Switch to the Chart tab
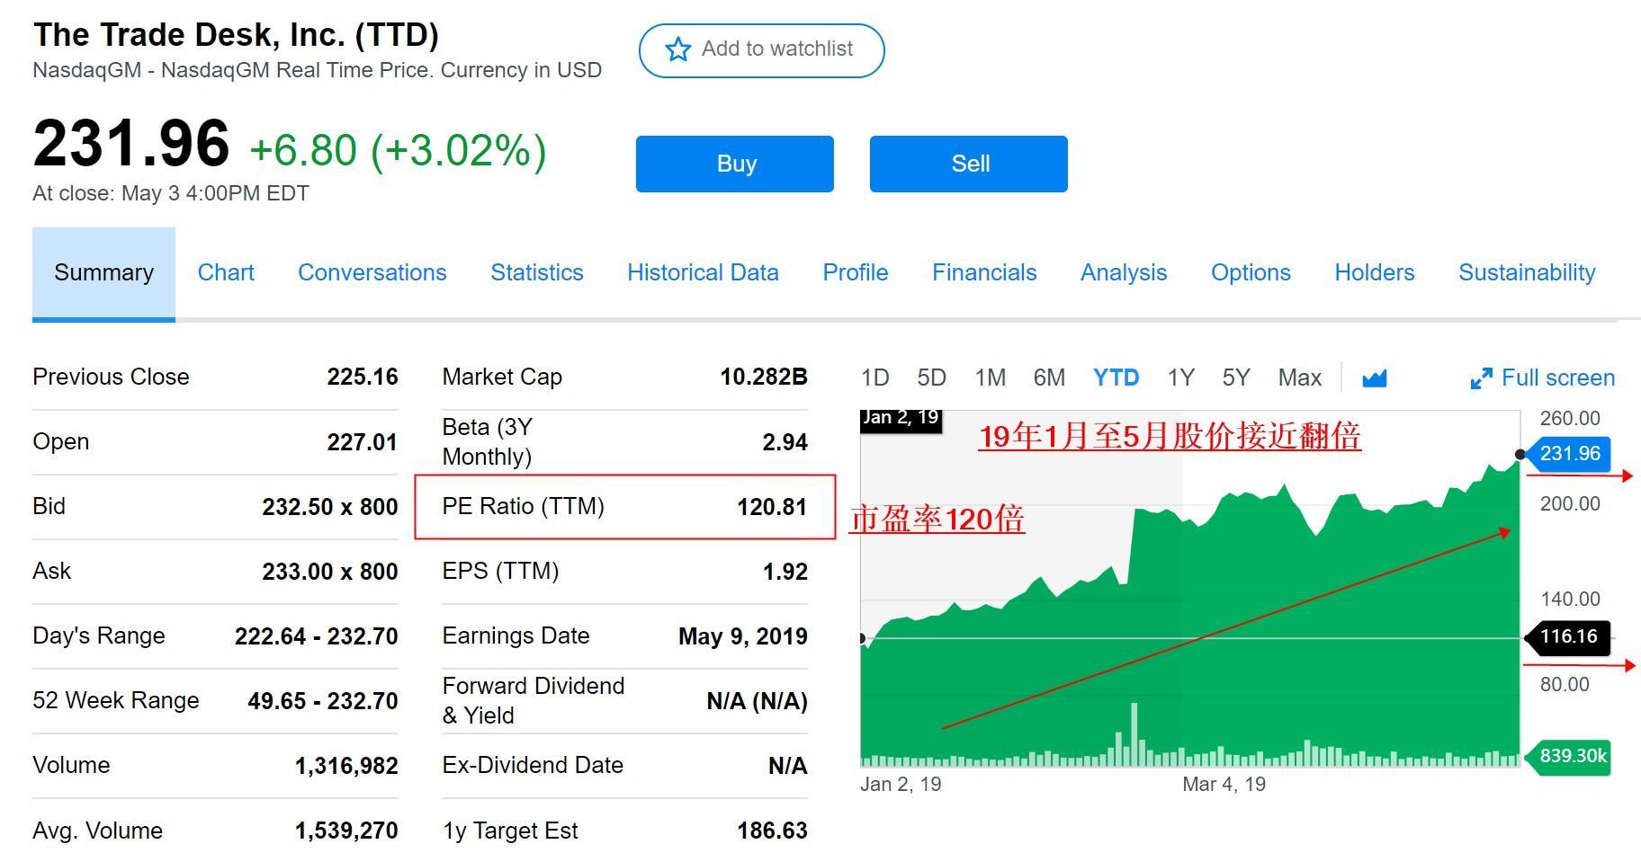 pos(226,272)
